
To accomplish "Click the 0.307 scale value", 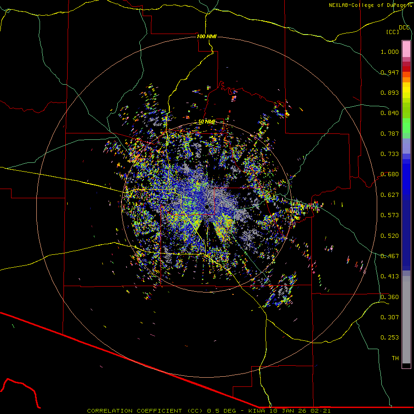I will click(x=390, y=317).
